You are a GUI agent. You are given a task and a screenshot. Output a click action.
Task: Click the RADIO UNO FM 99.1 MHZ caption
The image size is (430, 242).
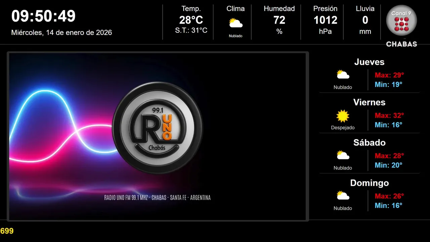click(x=158, y=198)
